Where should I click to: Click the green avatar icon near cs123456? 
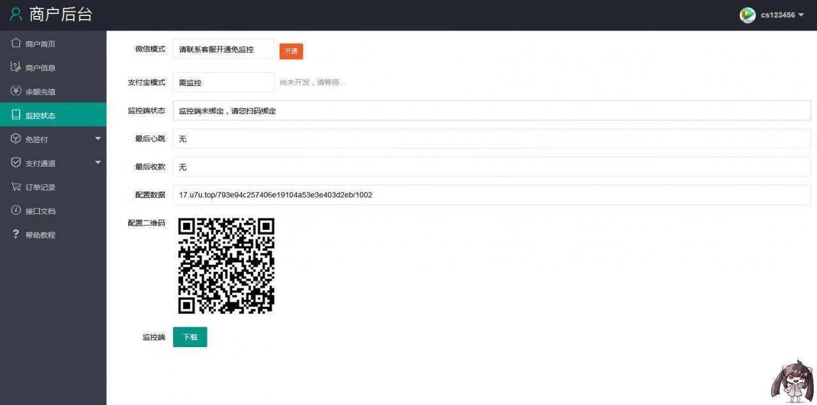(x=747, y=15)
